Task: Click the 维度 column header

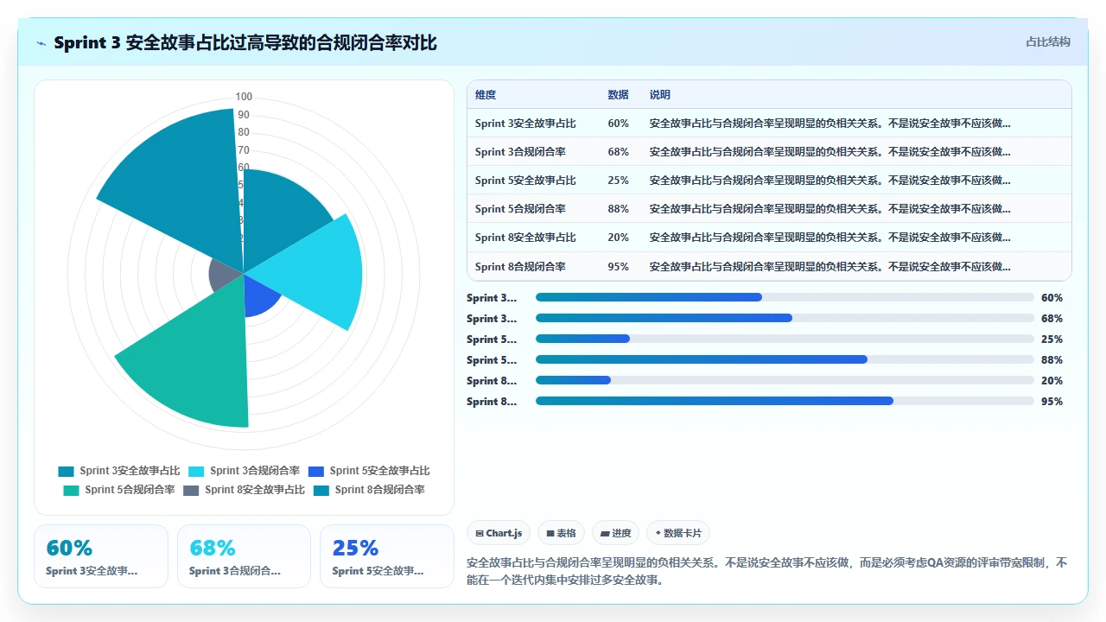Action: pyautogui.click(x=486, y=95)
